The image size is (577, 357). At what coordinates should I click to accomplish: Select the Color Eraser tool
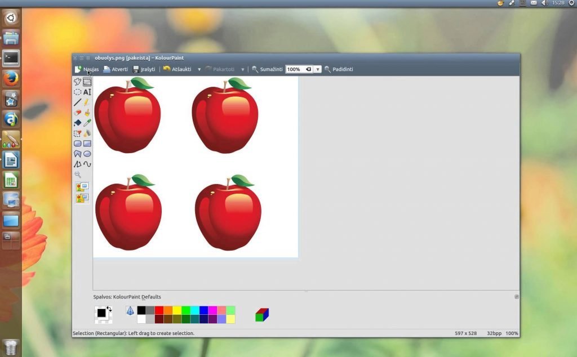(x=77, y=133)
